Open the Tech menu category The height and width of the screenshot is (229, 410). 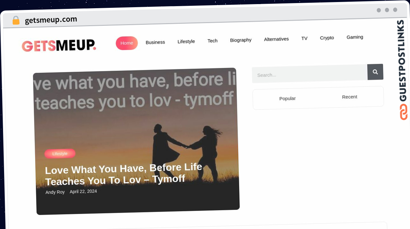(213, 41)
